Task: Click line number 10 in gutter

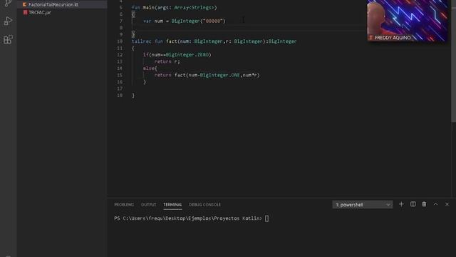Action: (x=120, y=41)
